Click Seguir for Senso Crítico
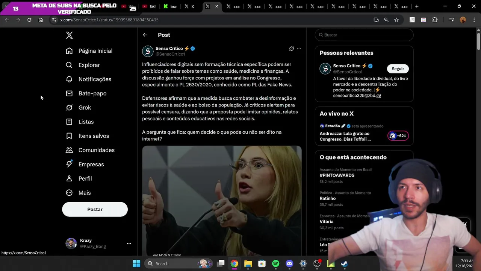 pyautogui.click(x=398, y=69)
